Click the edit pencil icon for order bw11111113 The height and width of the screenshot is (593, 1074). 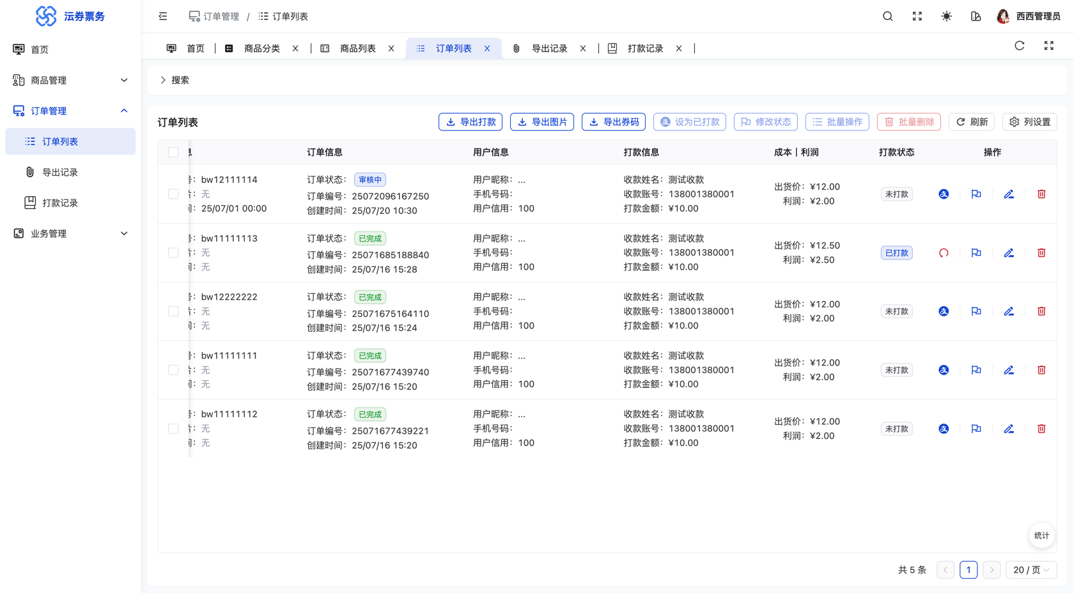tap(1008, 253)
